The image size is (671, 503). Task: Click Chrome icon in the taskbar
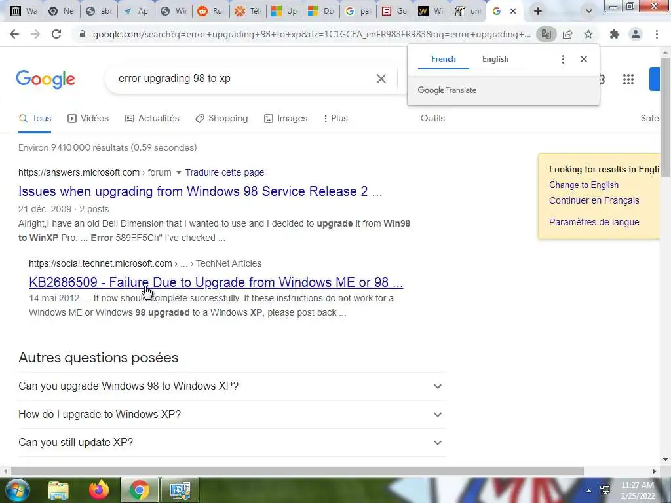pos(140,491)
